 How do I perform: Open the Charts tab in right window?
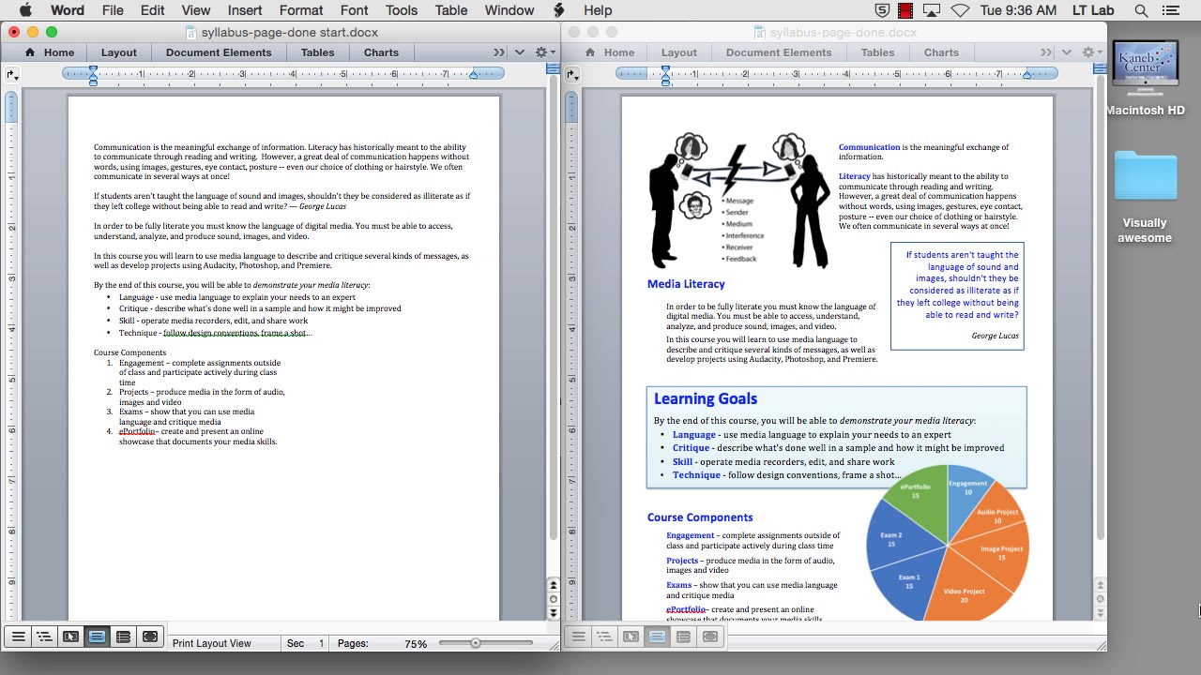coord(941,52)
